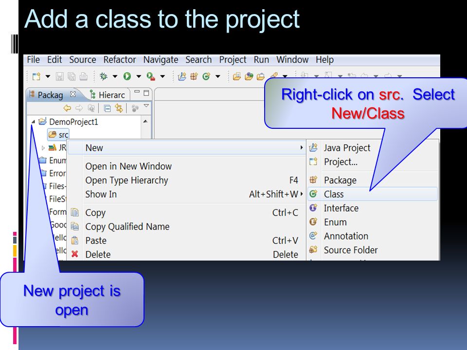Select the src folder

click(x=58, y=135)
